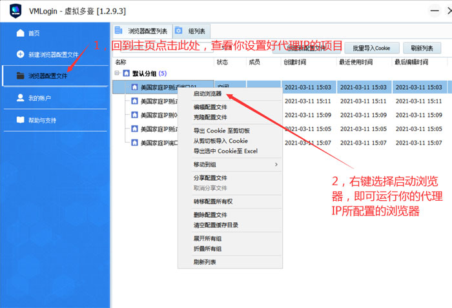Open 首页 in the sidebar
Image resolution: width=452 pixels, height=308 pixels.
click(34, 33)
